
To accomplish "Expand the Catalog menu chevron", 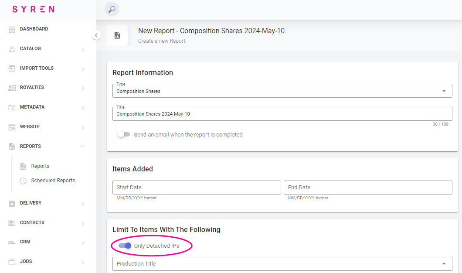I will (83, 49).
